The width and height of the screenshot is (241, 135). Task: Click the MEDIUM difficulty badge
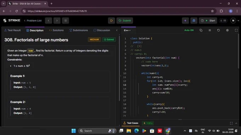pyautogui.click(x=94, y=40)
